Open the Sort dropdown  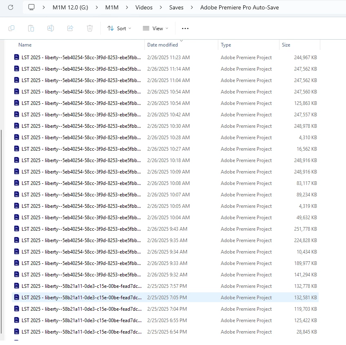point(119,29)
